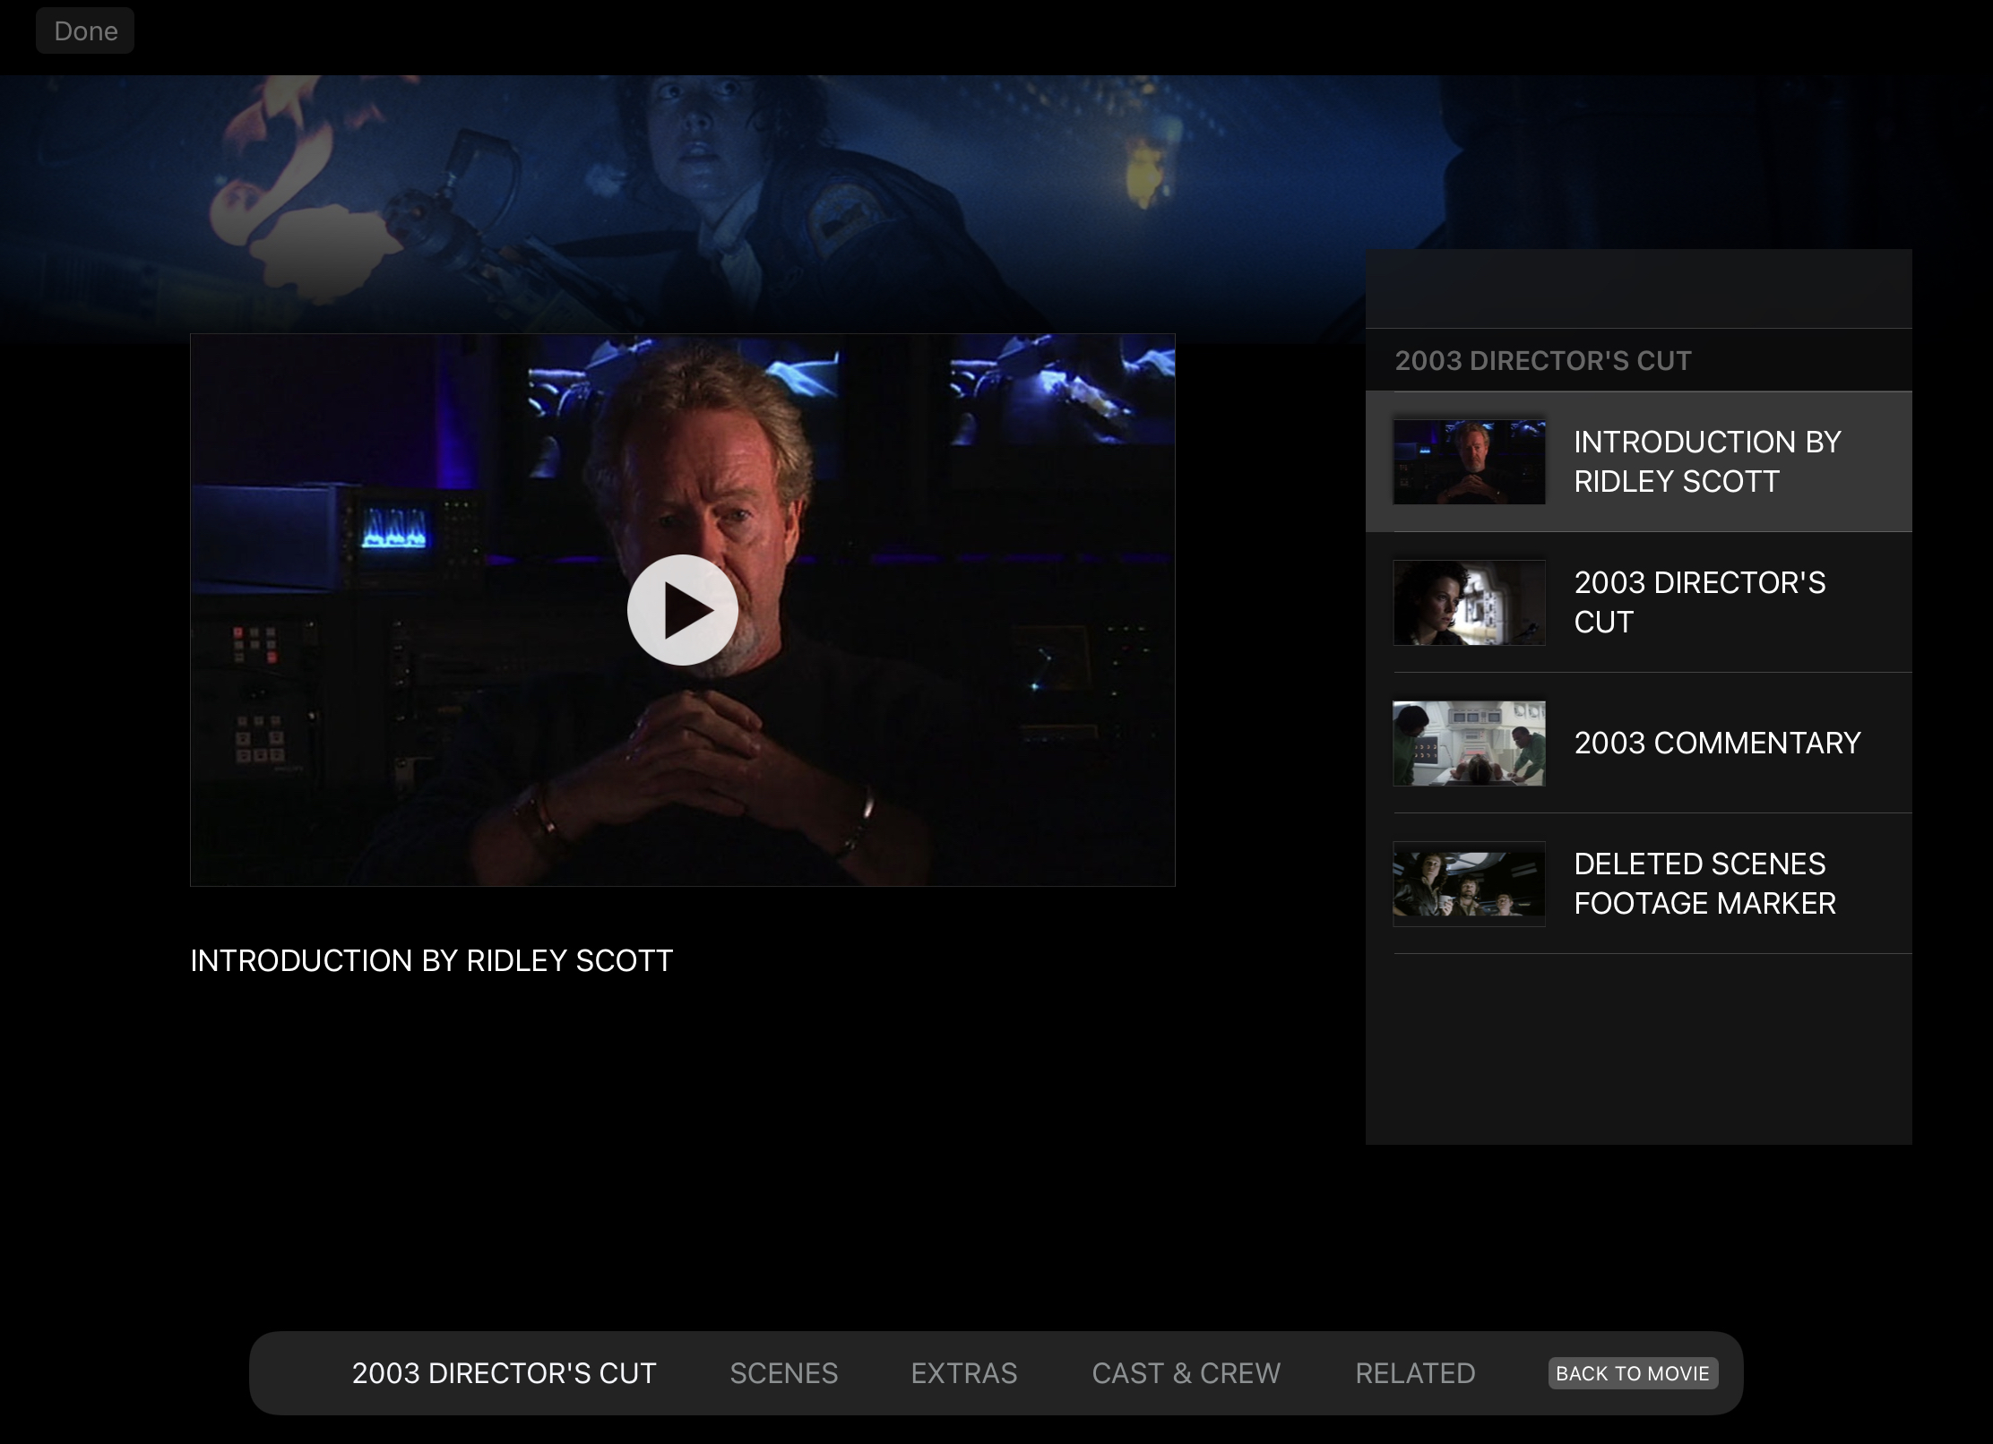Select 2003 Director's Cut tab in bottom bar
The width and height of the screenshot is (1993, 1444).
pos(504,1373)
